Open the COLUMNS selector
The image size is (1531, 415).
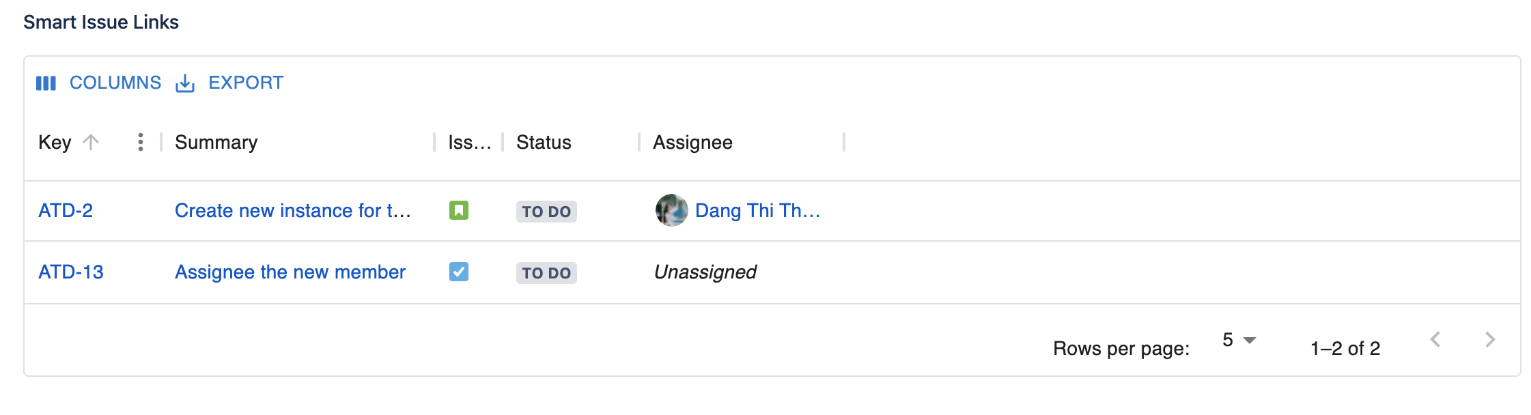tap(115, 83)
